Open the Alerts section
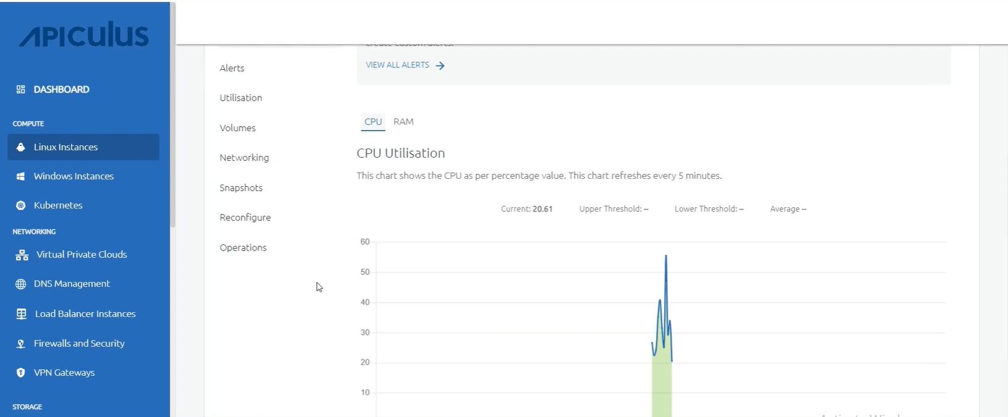 [x=232, y=68]
